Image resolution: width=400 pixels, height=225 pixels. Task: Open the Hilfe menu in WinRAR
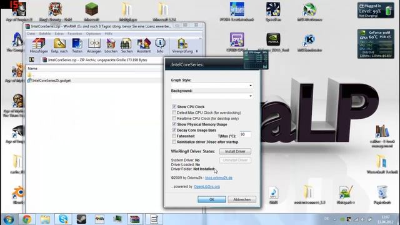coord(108,33)
